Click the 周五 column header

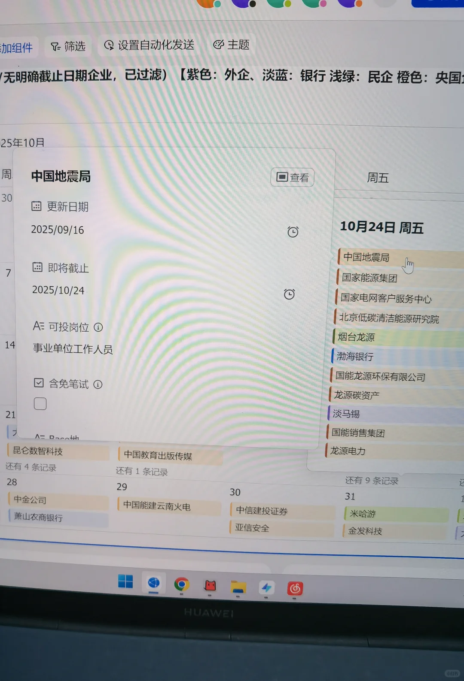[x=378, y=178]
